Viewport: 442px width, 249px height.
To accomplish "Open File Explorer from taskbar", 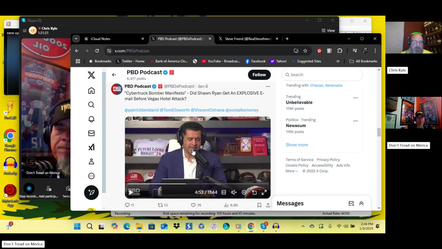I will click(x=139, y=227).
